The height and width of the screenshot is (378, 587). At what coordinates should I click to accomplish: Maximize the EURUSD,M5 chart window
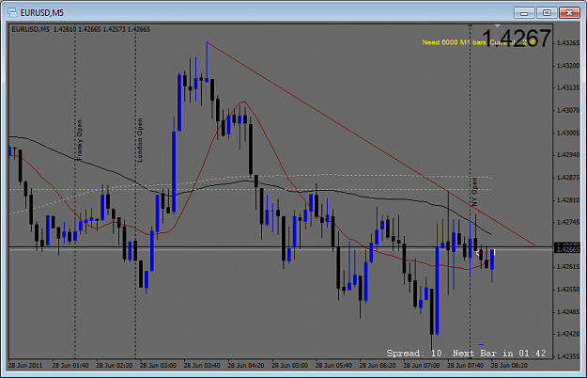[547, 13]
